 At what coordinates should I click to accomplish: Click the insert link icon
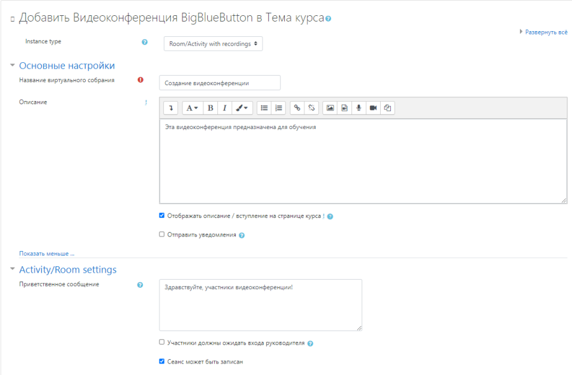[297, 108]
